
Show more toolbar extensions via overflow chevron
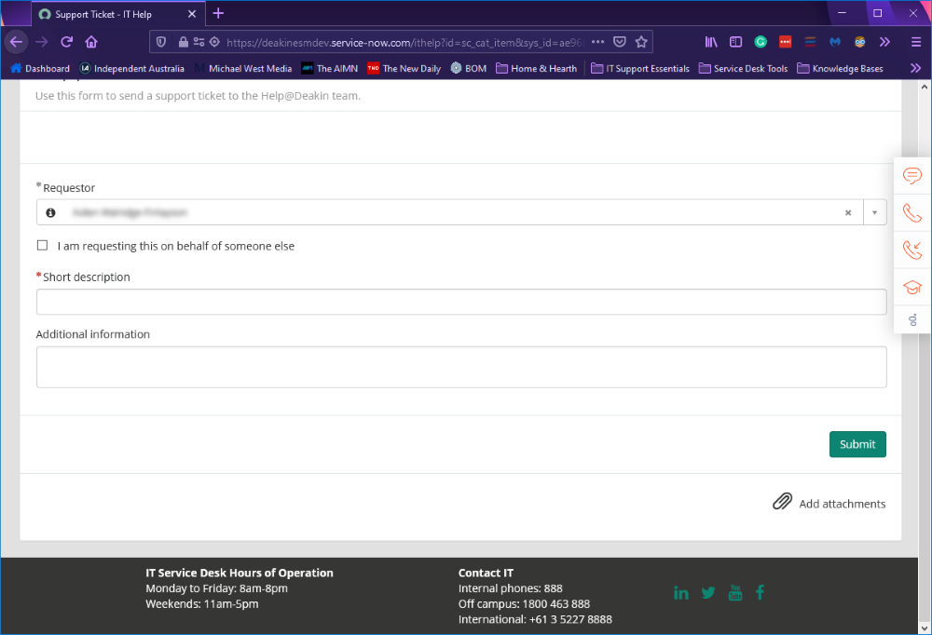point(884,42)
